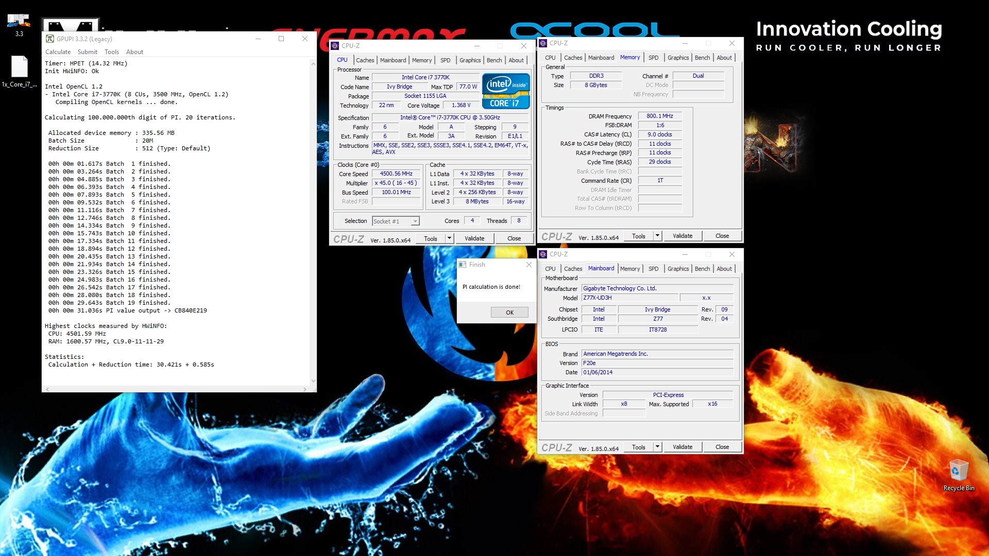Click the BIOS Date field 01/06/2014
The height and width of the screenshot is (556, 989).
657,373
